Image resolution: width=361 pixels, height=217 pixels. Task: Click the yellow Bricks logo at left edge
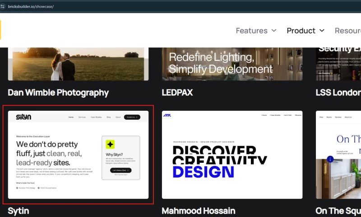pos(0,30)
